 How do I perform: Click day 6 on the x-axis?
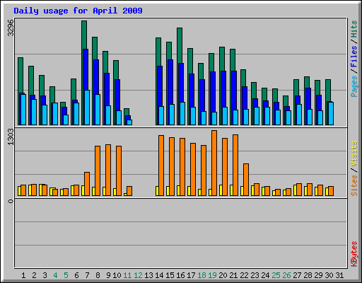click(x=76, y=275)
